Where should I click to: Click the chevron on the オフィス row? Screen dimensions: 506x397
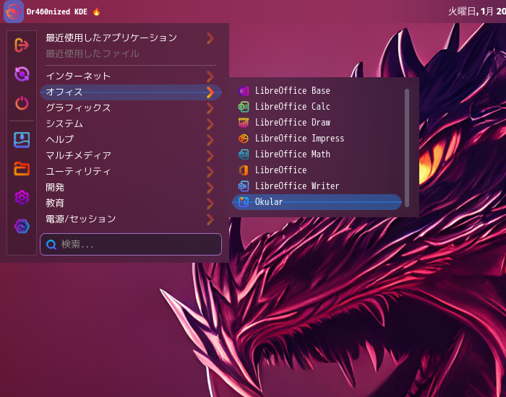pos(210,92)
